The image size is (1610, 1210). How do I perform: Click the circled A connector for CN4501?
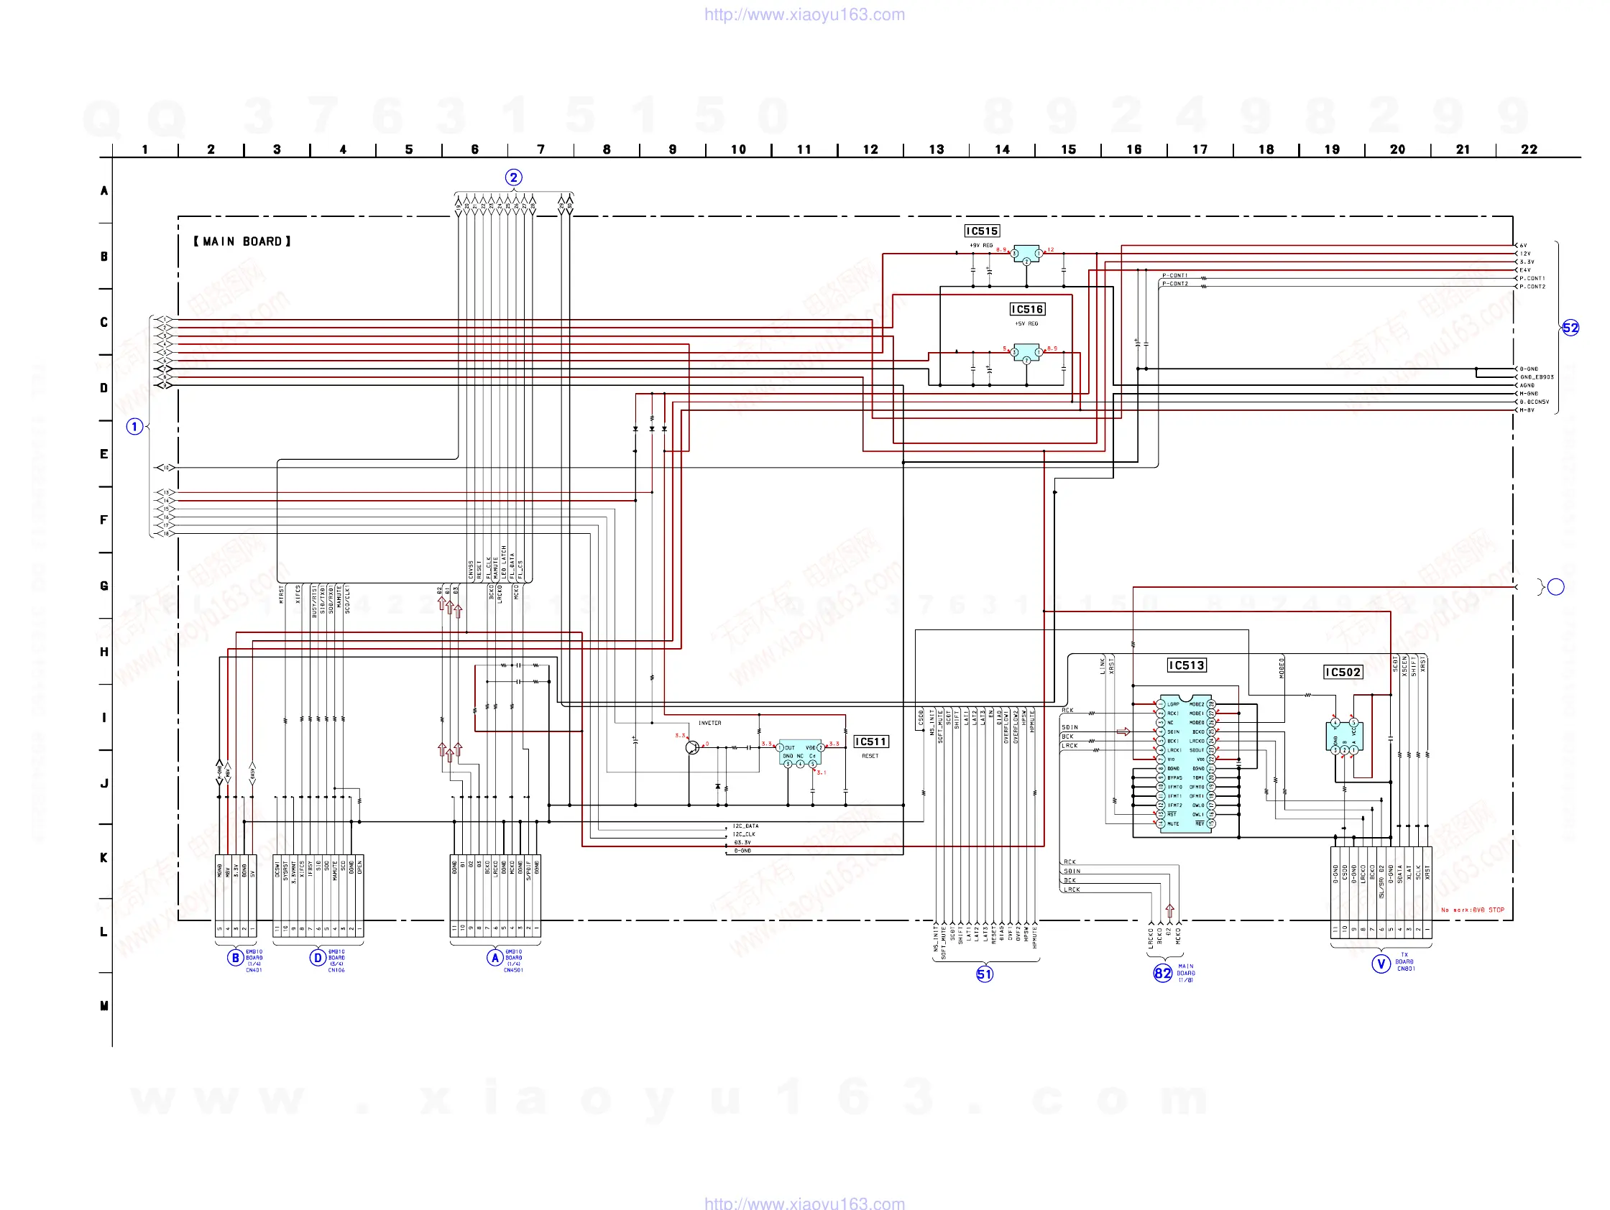[x=495, y=958]
